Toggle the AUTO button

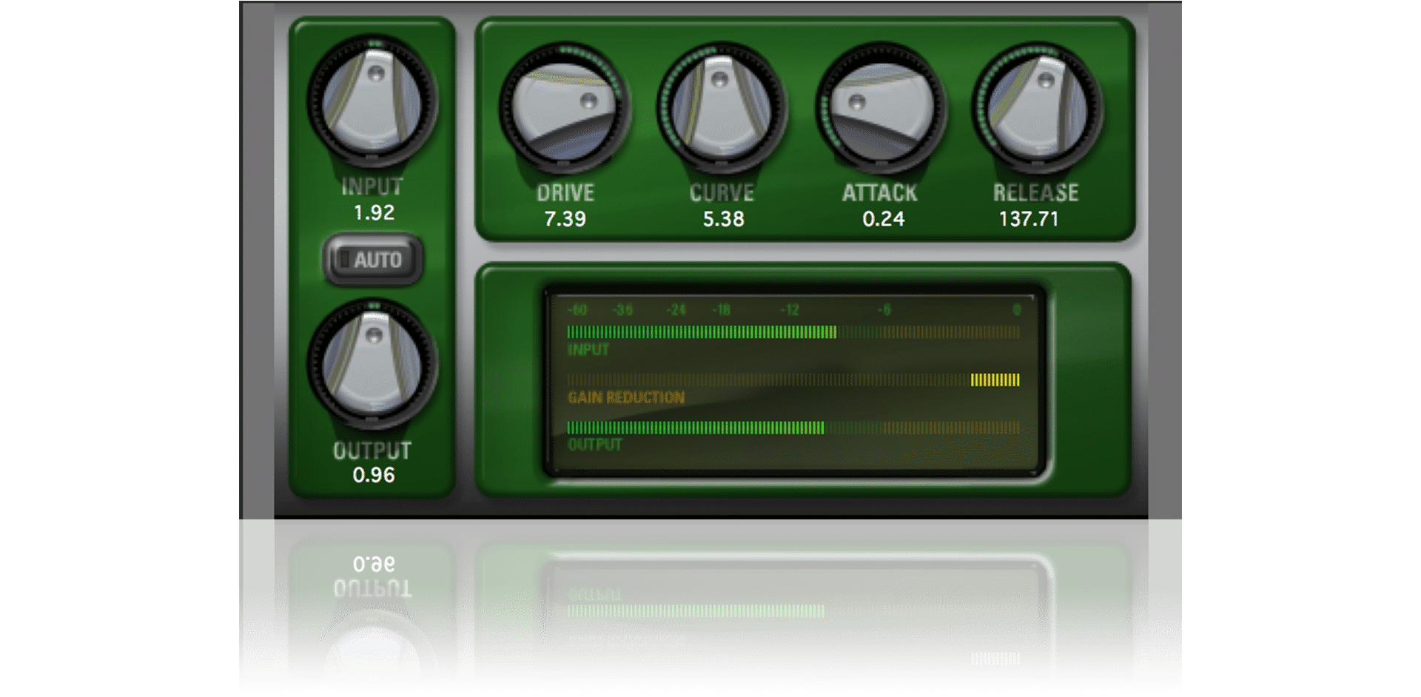click(x=372, y=260)
